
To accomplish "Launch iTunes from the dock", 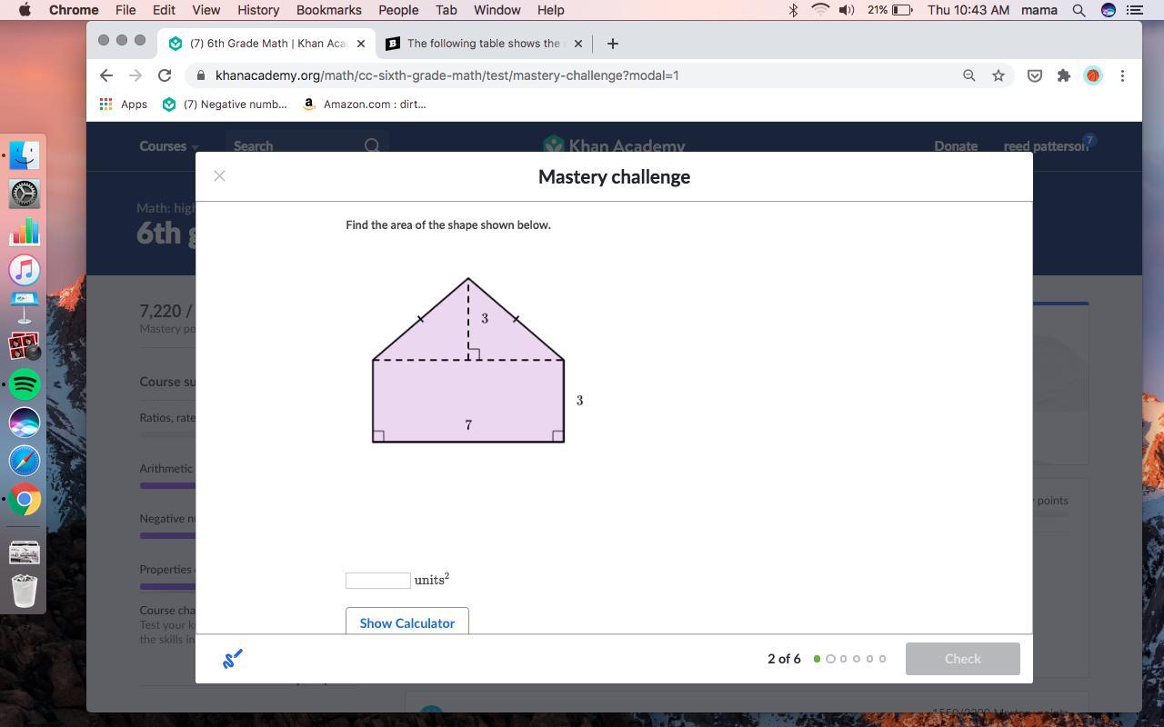I will pyautogui.click(x=25, y=270).
